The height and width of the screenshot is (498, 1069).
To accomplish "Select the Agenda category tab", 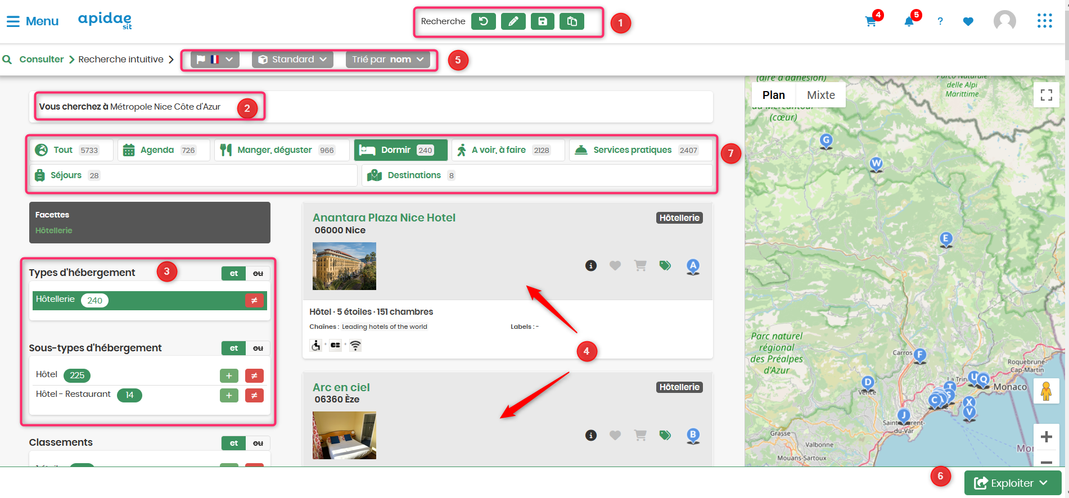I will [164, 150].
